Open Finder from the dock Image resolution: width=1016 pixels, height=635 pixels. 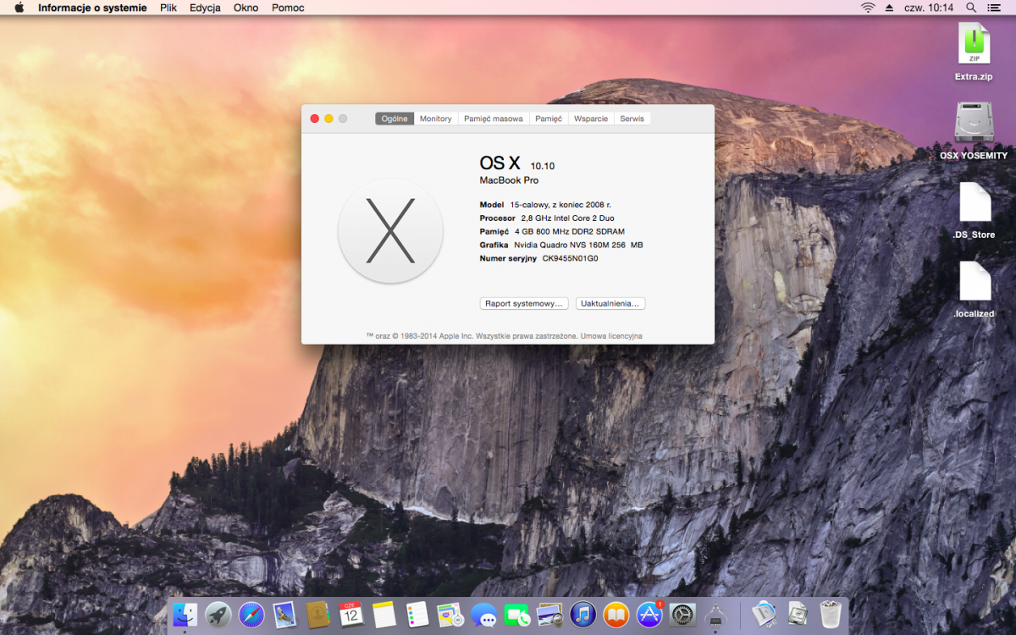185,615
